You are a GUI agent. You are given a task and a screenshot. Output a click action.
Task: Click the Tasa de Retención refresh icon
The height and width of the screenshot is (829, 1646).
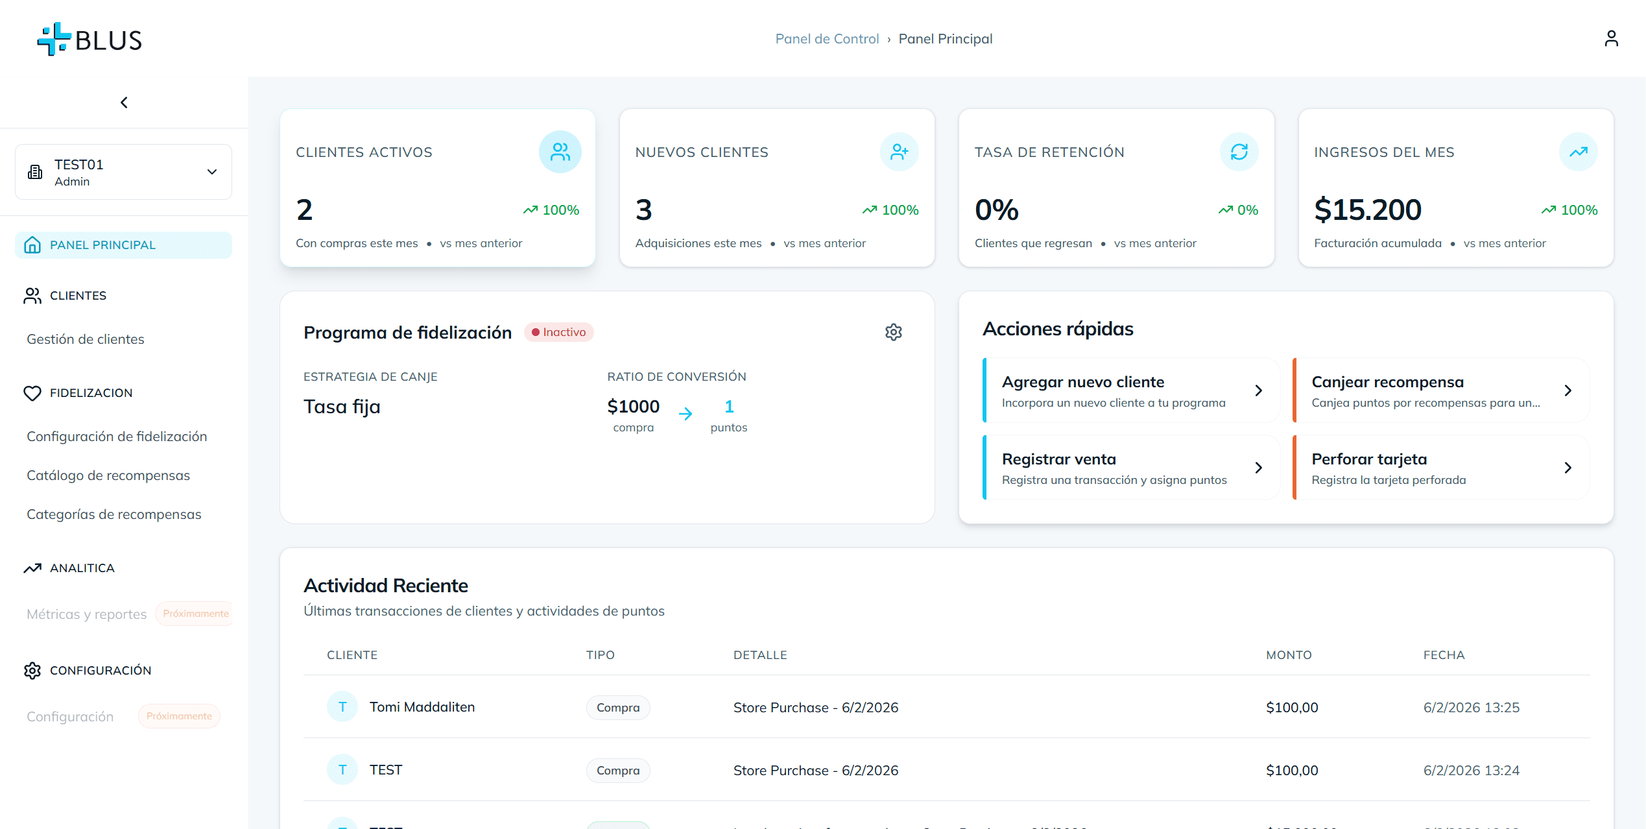point(1239,152)
